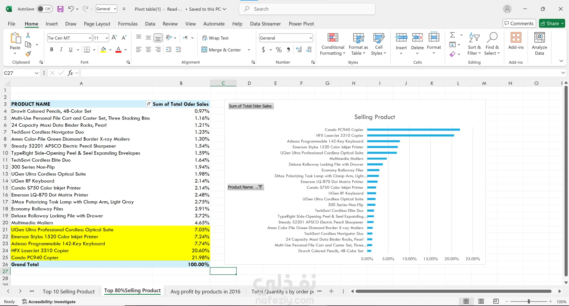
Task: Switch to Page Layout view in status bar
Action: pyautogui.click(x=481, y=301)
